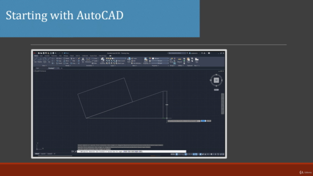Viewport: 313px width, 176px height.
Task: Click the Move tool in Modify panel
Action: [59, 59]
